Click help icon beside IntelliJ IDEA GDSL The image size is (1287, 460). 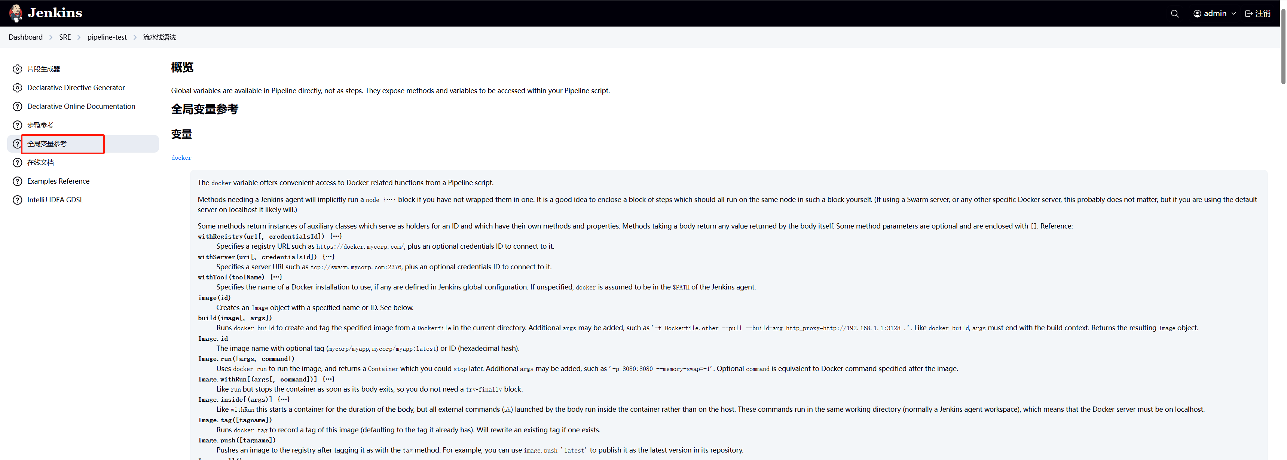coord(18,200)
